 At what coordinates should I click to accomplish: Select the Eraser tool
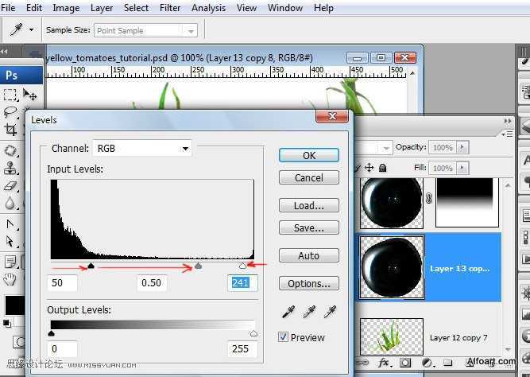click(10, 186)
